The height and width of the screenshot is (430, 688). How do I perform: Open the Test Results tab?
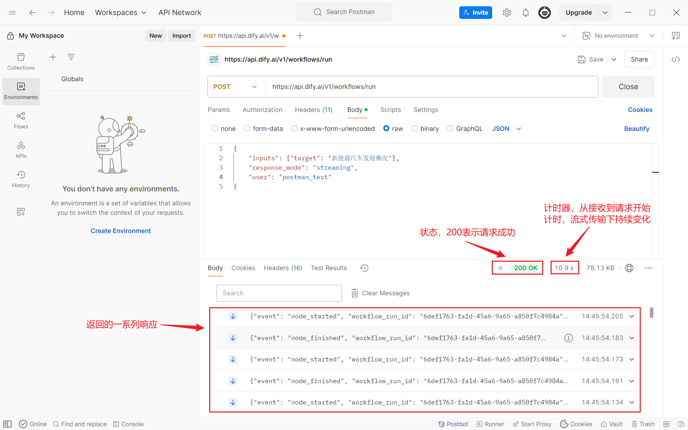328,268
